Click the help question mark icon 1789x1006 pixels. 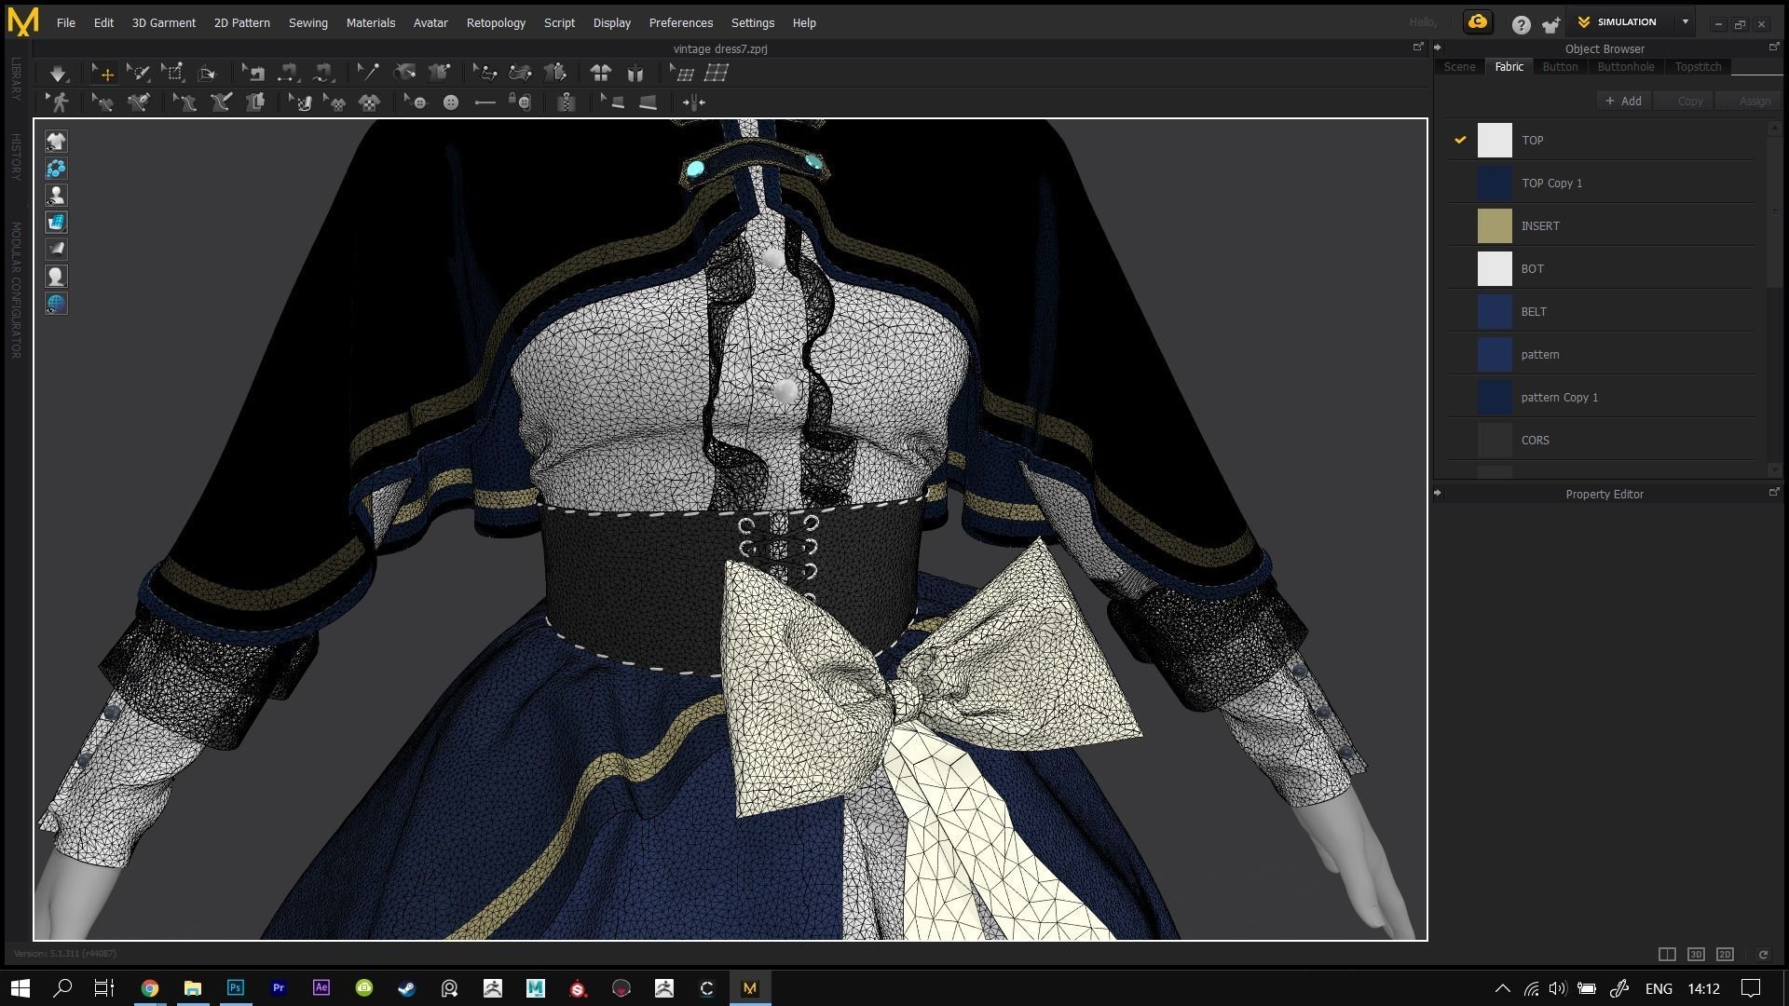tap(1521, 25)
